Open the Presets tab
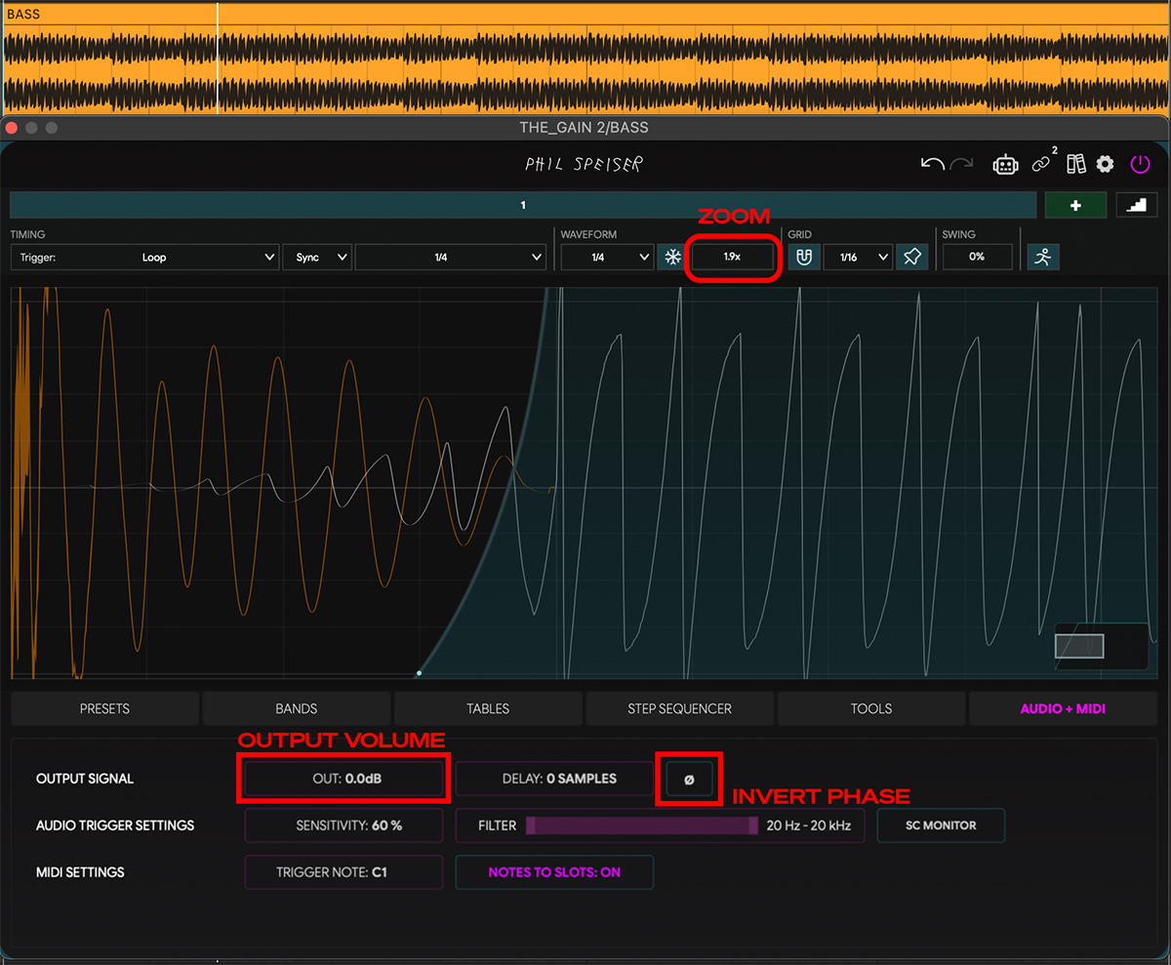Screen dimensions: 1171x965 click(x=104, y=708)
